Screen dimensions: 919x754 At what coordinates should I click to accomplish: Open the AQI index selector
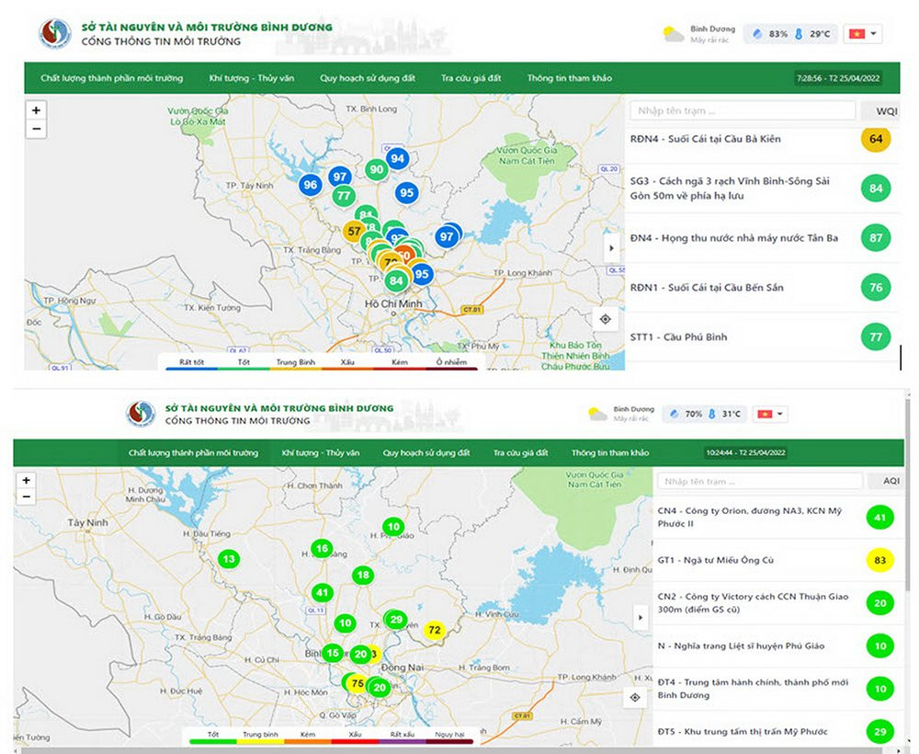(x=891, y=481)
